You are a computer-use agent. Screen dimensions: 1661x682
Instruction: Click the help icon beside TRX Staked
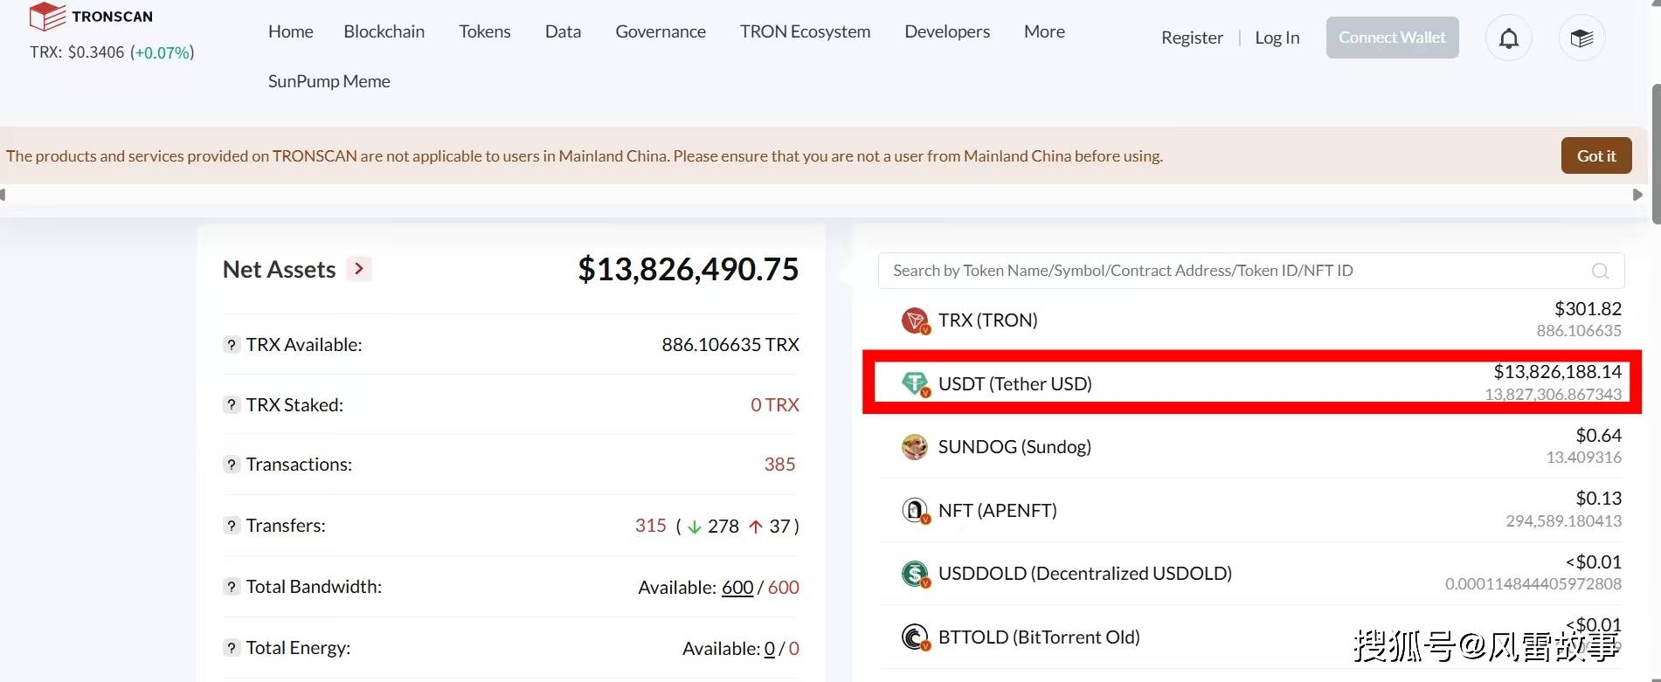[x=232, y=405]
